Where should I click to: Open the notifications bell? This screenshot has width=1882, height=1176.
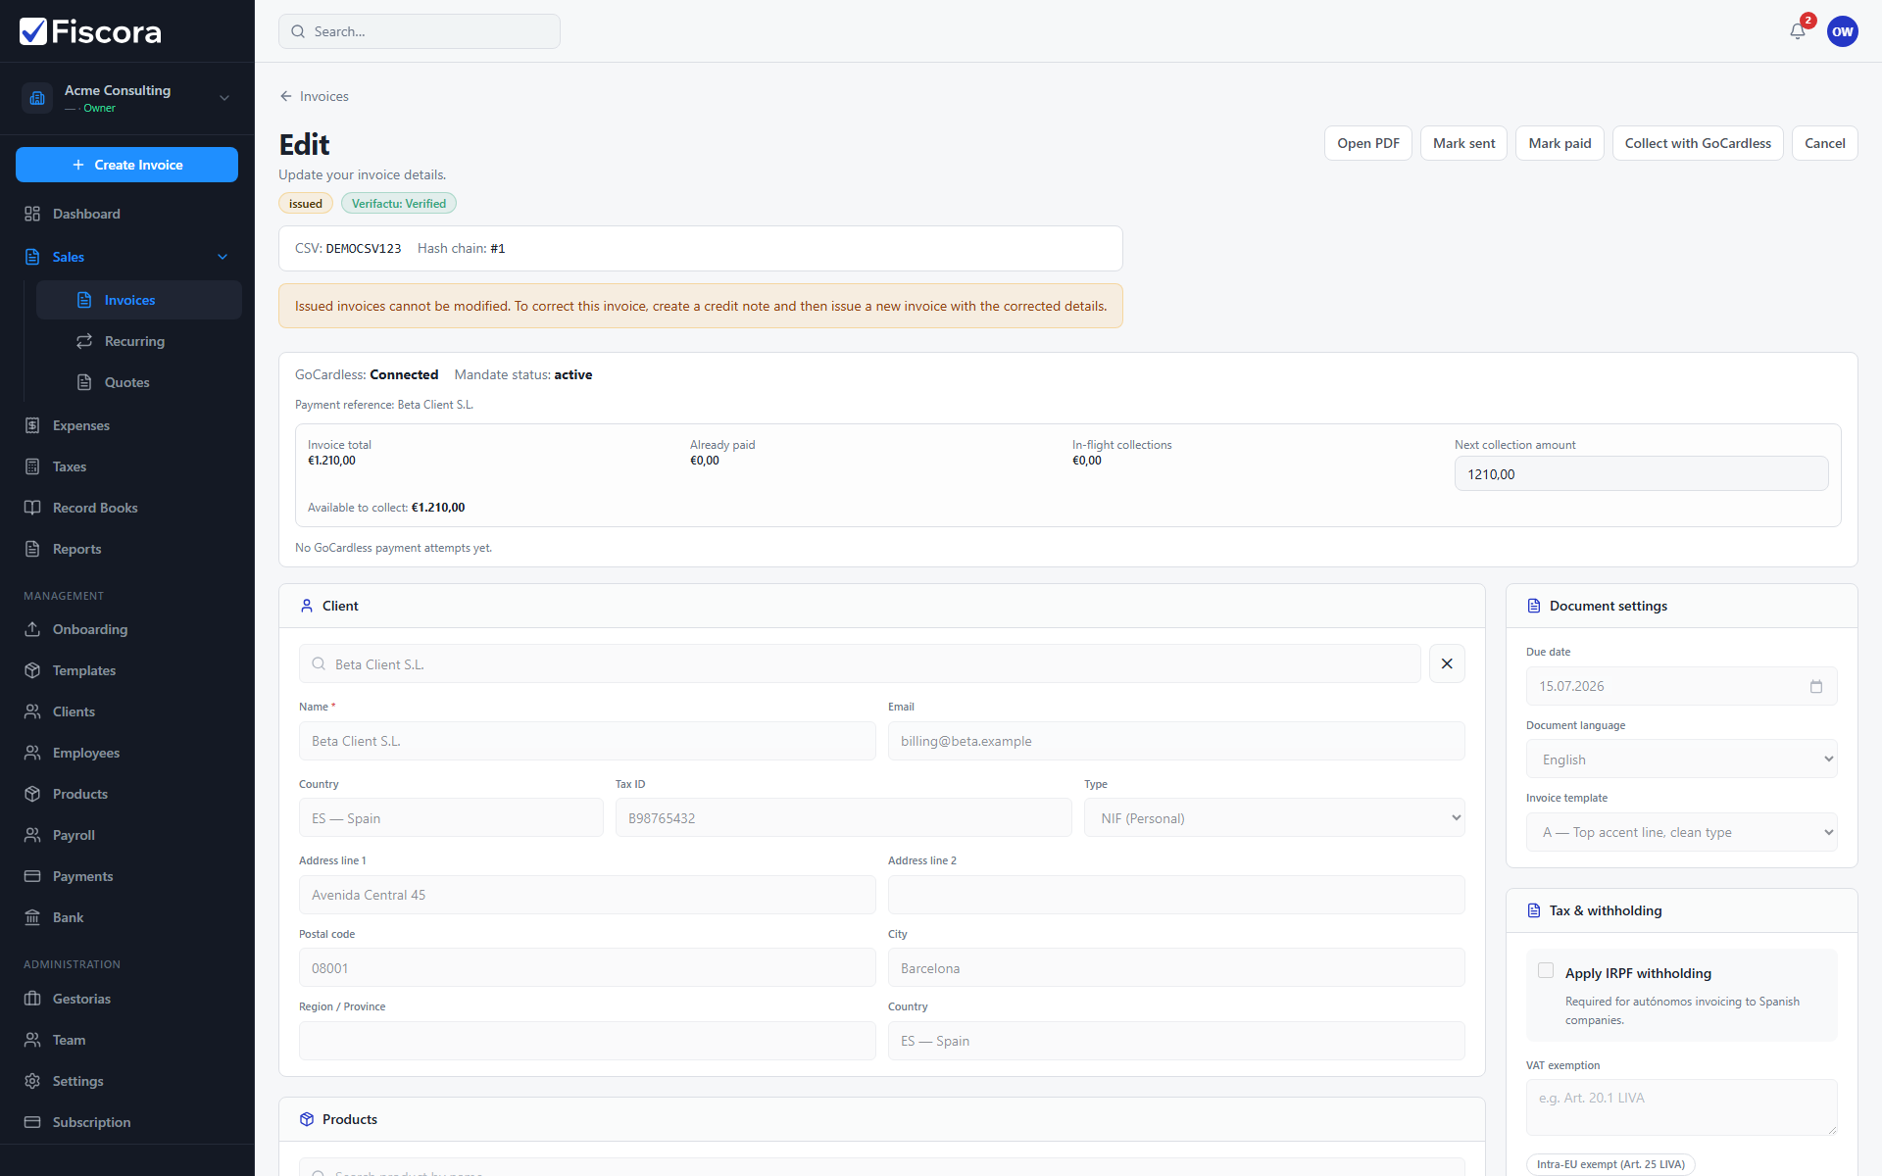[1798, 31]
